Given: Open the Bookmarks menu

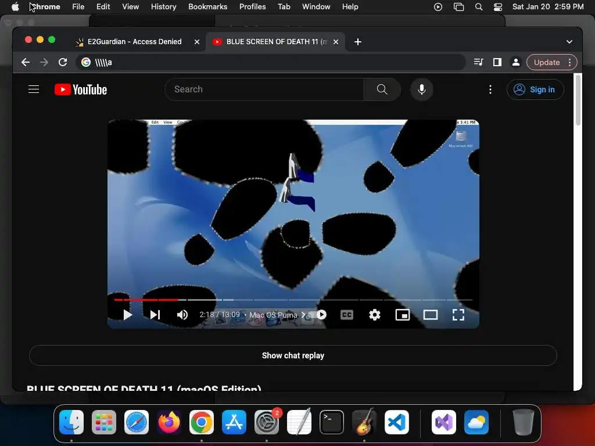Looking at the screenshot, I should tap(207, 7).
